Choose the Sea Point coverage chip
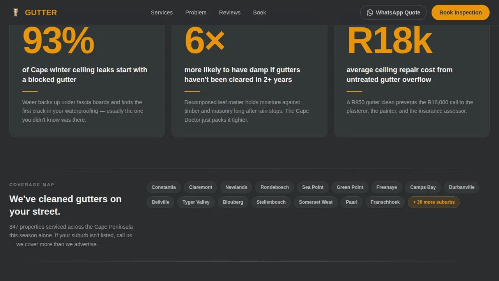 [313, 187]
